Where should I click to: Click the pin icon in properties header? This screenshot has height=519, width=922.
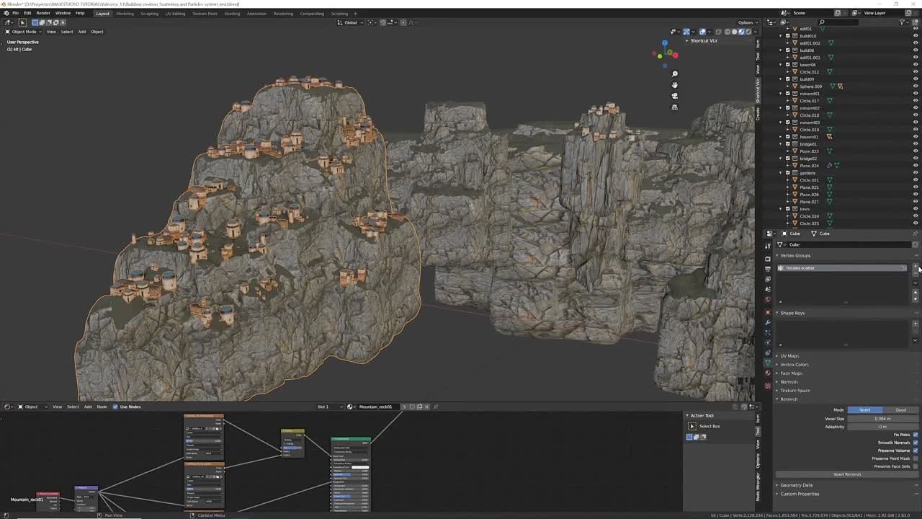916,234
